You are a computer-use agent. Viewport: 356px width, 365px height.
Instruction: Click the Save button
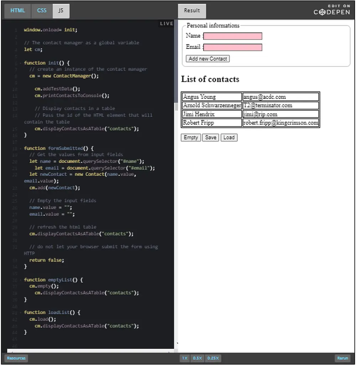(x=211, y=137)
